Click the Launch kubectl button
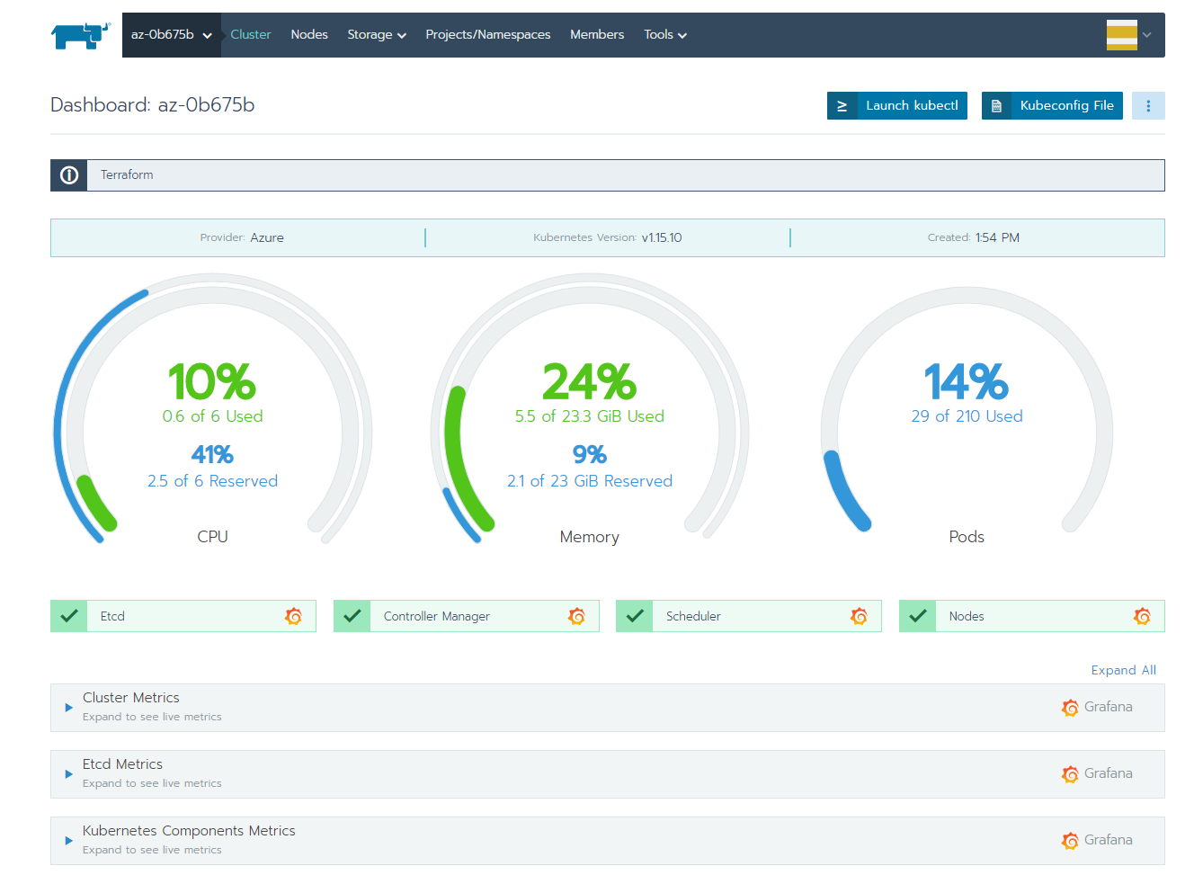The image size is (1203, 875). [897, 106]
